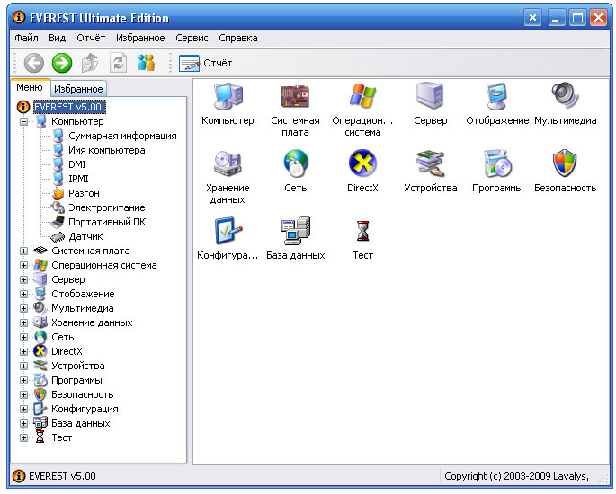Select Суммарная информация in the tree
This screenshot has width=616, height=494.
(x=122, y=137)
